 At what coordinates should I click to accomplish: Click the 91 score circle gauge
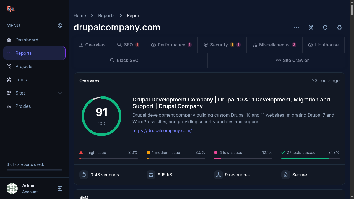point(101,116)
